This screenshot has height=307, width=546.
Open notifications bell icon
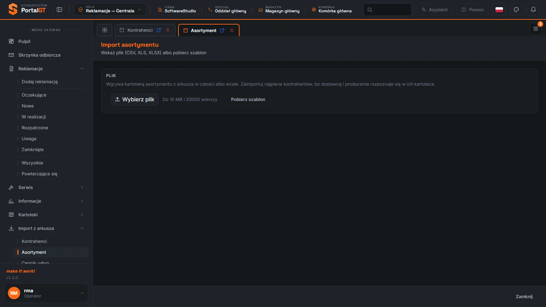(533, 10)
